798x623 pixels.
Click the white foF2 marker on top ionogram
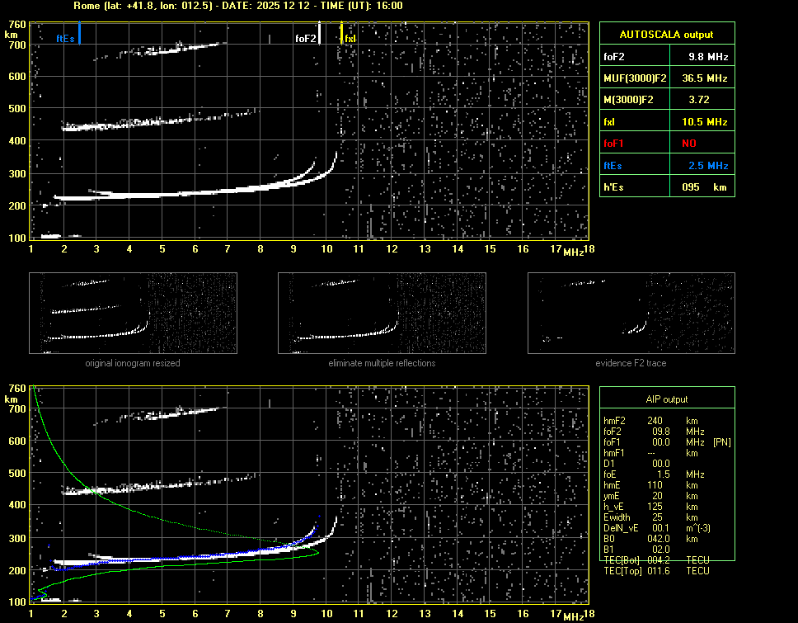[319, 33]
